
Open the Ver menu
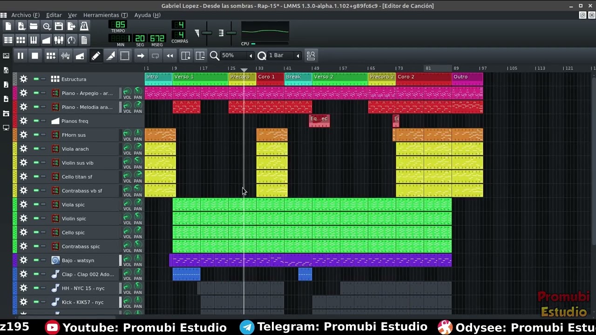72,15
